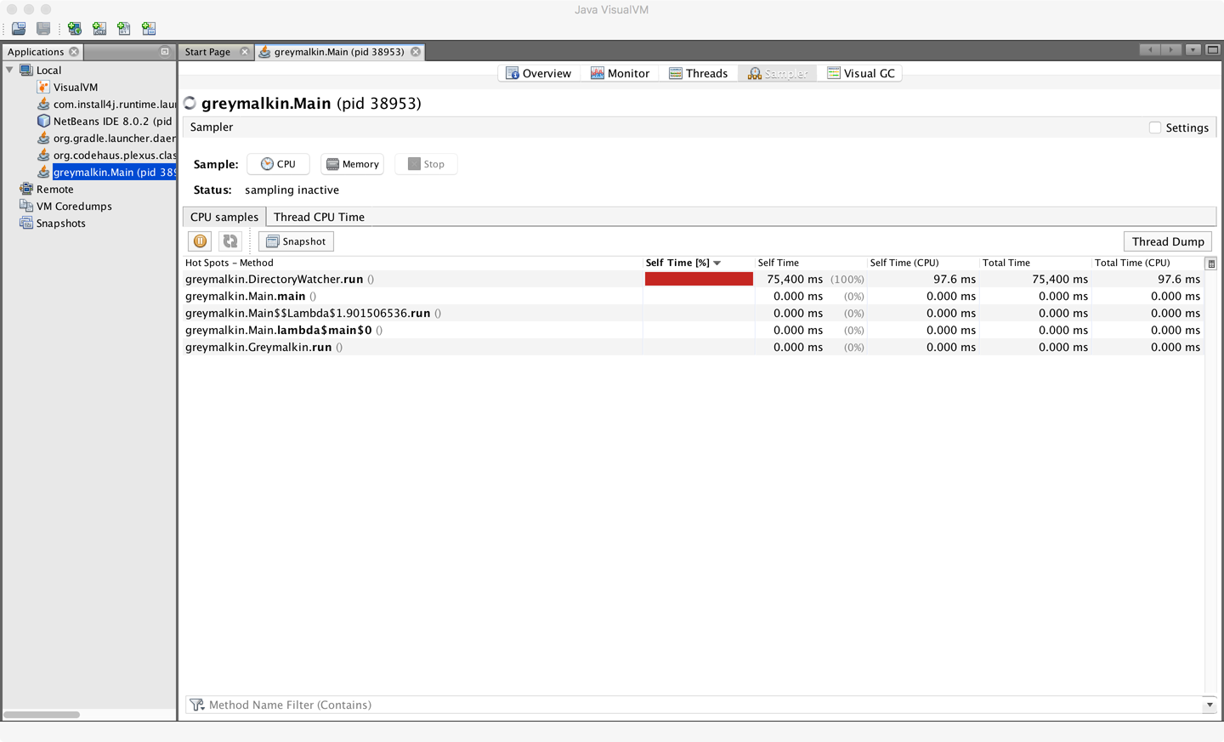Click the Add VM Coredump toolbar icon
The image size is (1224, 742).
tap(124, 29)
